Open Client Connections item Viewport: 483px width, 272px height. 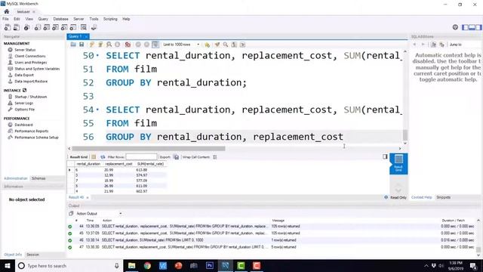pyautogui.click(x=30, y=56)
